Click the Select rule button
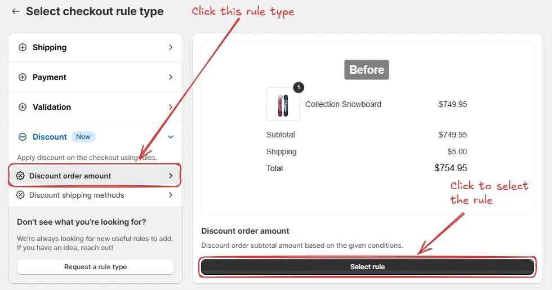Viewport: 552px width, 290px height. tap(367, 267)
